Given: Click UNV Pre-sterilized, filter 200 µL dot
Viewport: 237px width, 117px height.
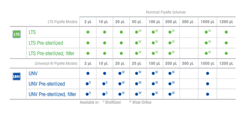Looking at the screenshot, I should click(170, 94).
